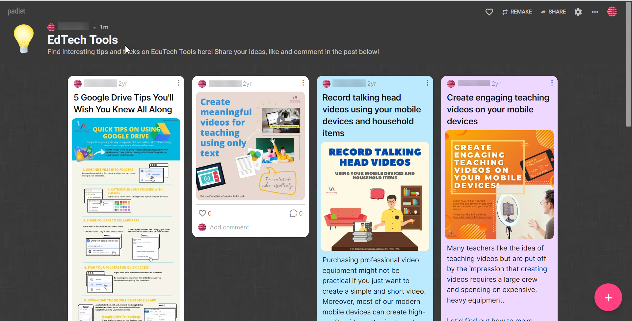Click the SHARE button
Screen dimensions: 632x321
pos(553,12)
